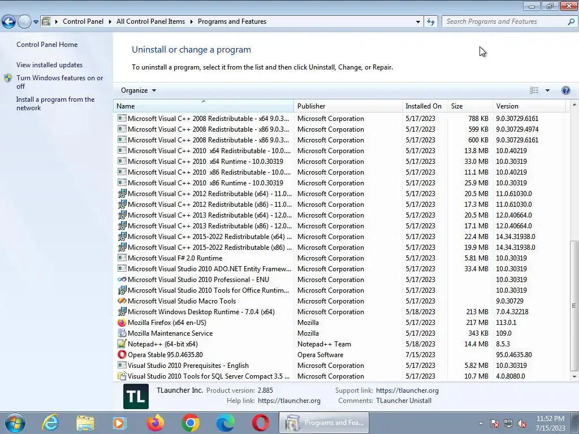Open the Organize dropdown menu

(139, 90)
